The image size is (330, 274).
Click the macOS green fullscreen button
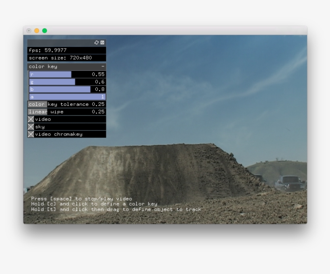tap(45, 31)
